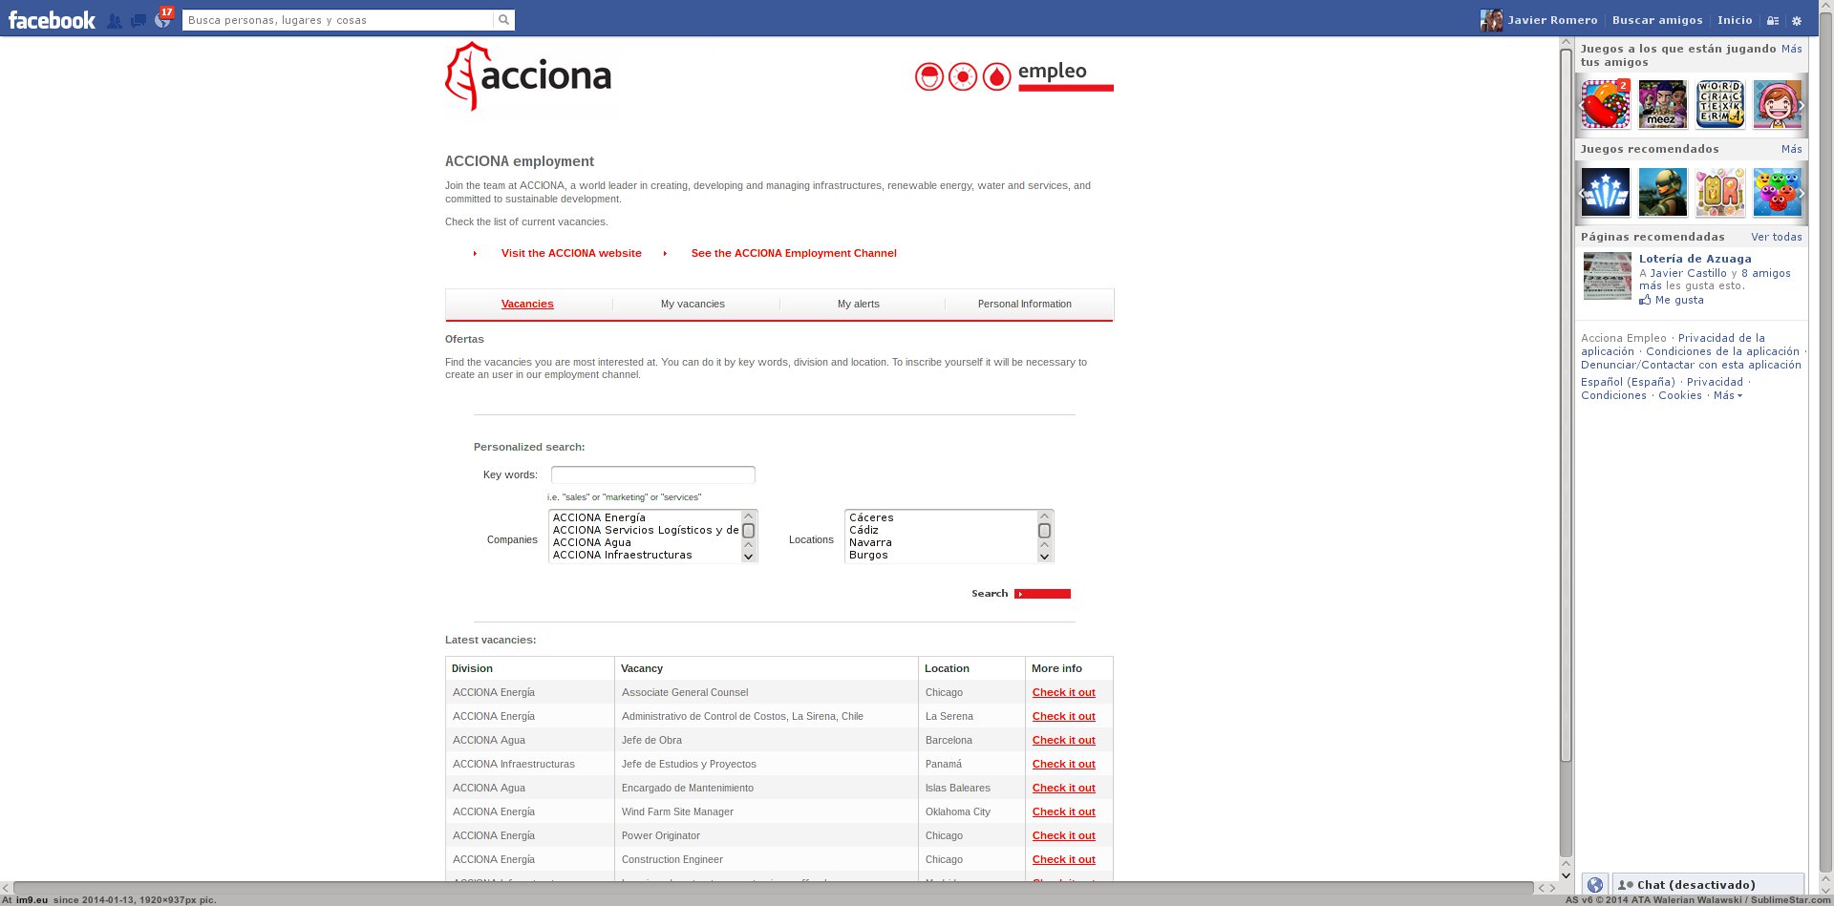Screen dimensions: 1834x906
Task: Launch the Candy Crush game icon
Action: [x=1605, y=104]
